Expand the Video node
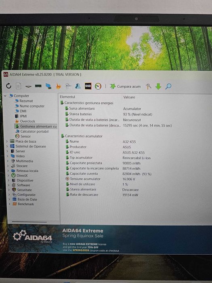The width and height of the screenshot is (212, 283). [8, 156]
